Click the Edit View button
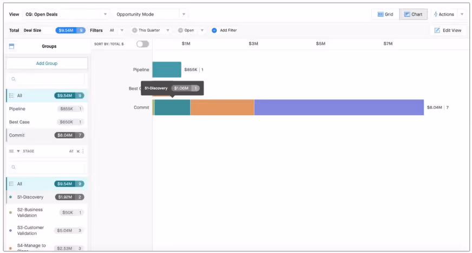472x253 pixels. pyautogui.click(x=448, y=30)
